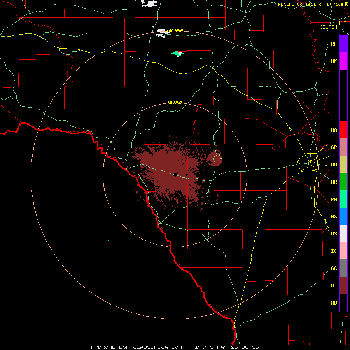The height and width of the screenshot is (350, 350).
Task: Click the green rain echo near the 100 NMI ring
Action: point(177,53)
